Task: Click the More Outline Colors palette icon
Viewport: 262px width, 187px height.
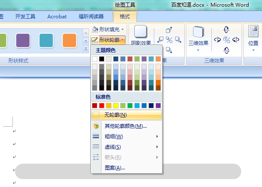Action: 96,126
